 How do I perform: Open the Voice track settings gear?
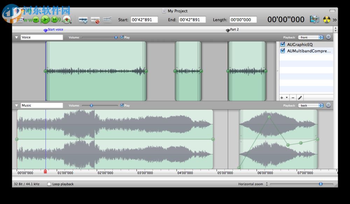[328, 37]
